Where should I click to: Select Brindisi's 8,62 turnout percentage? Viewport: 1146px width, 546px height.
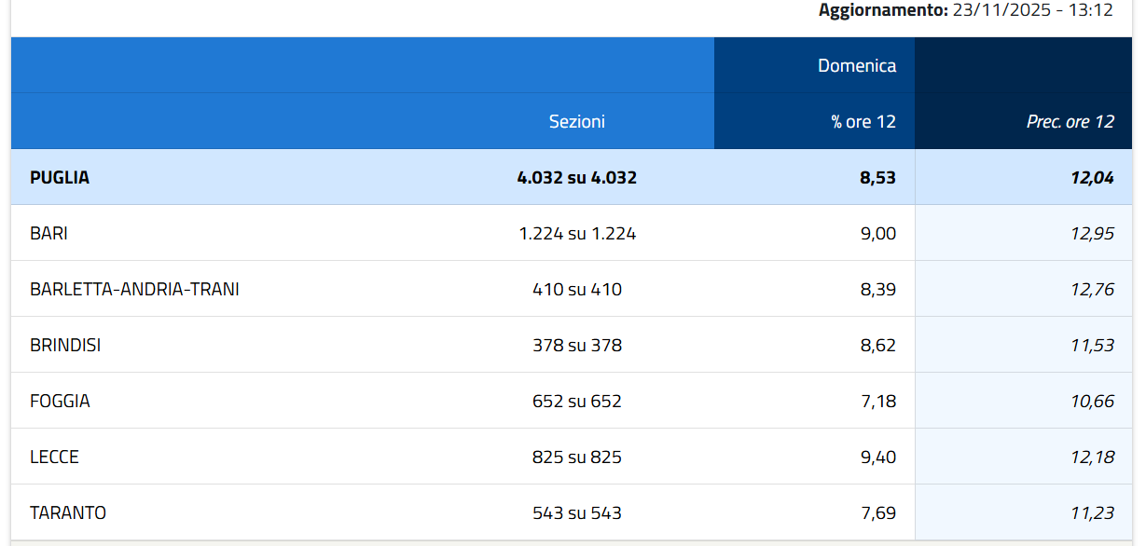click(x=877, y=345)
